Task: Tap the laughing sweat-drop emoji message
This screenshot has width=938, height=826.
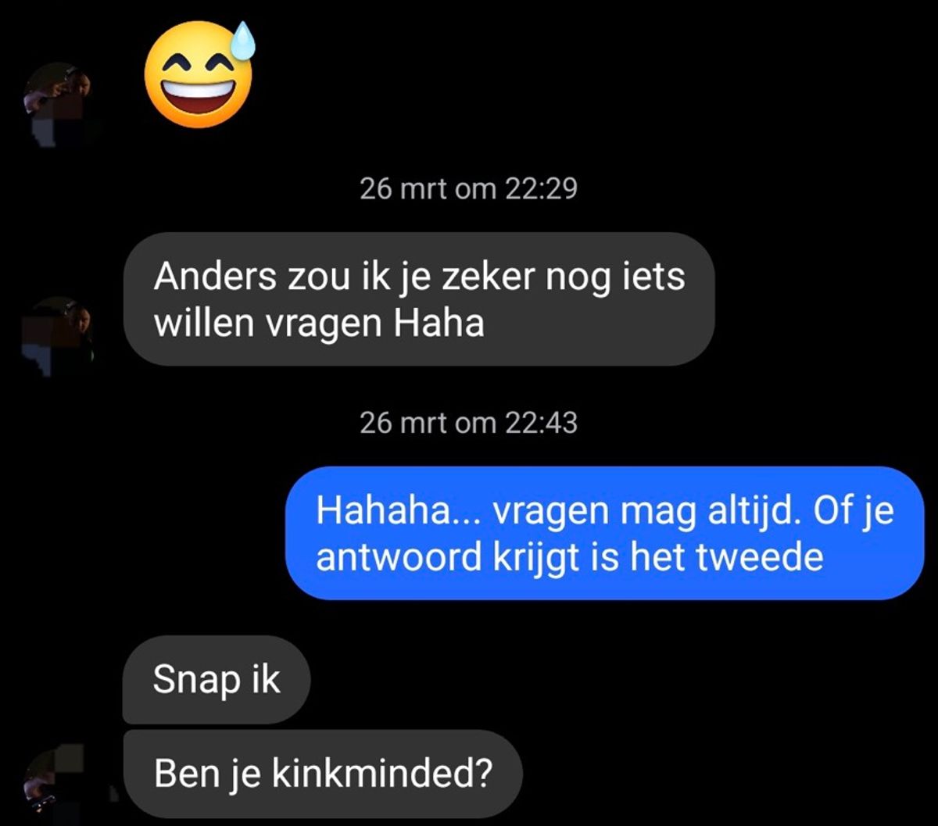Action: pos(199,76)
